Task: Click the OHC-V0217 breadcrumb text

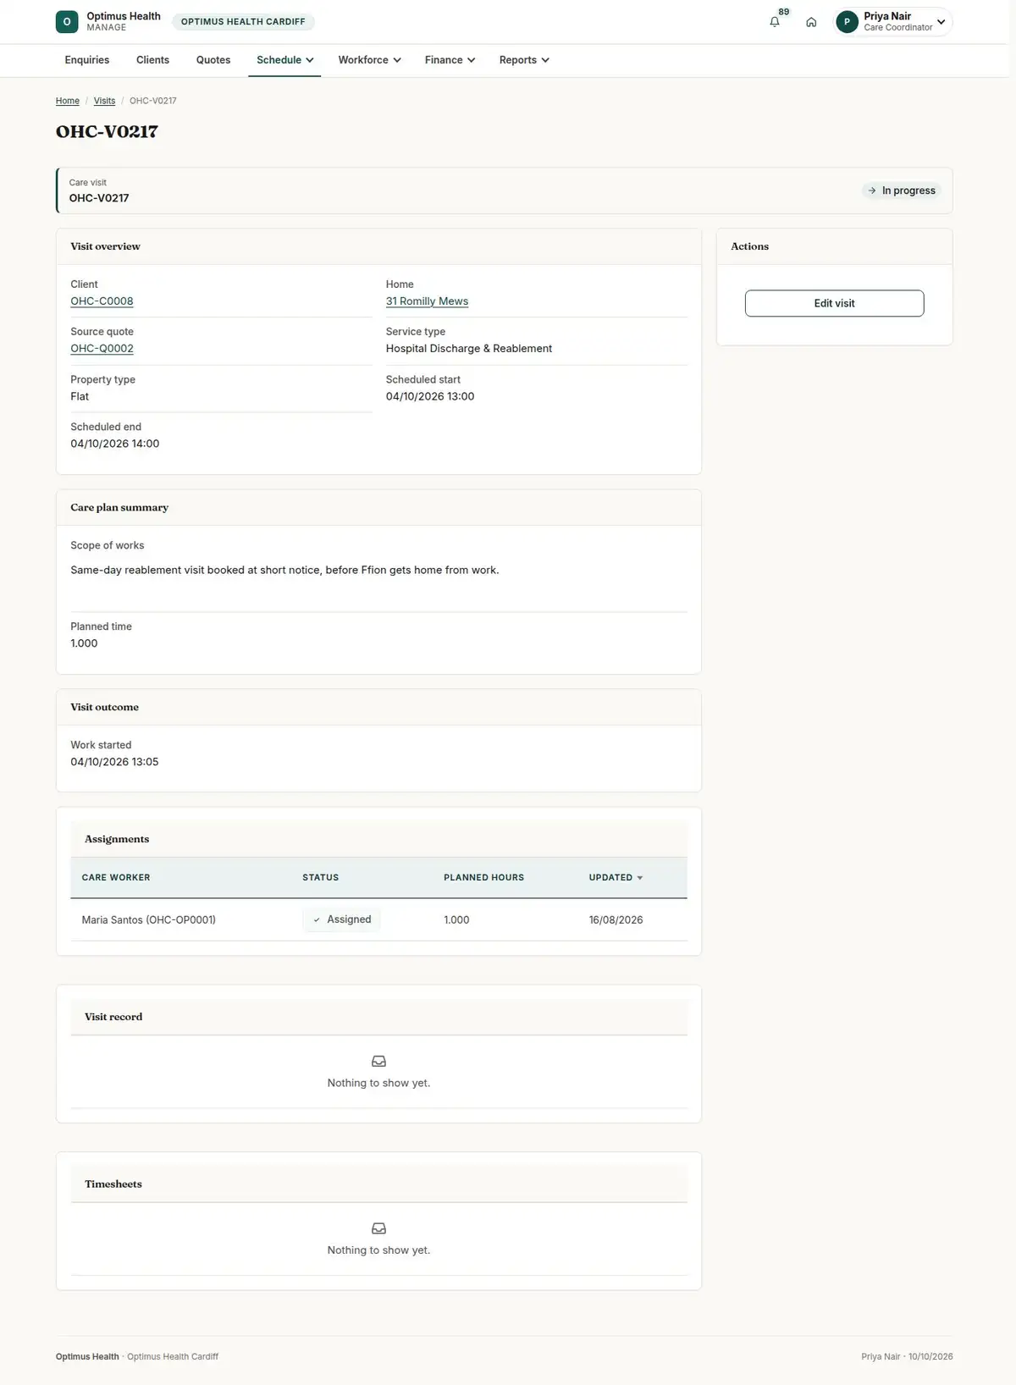Action: pos(153,101)
